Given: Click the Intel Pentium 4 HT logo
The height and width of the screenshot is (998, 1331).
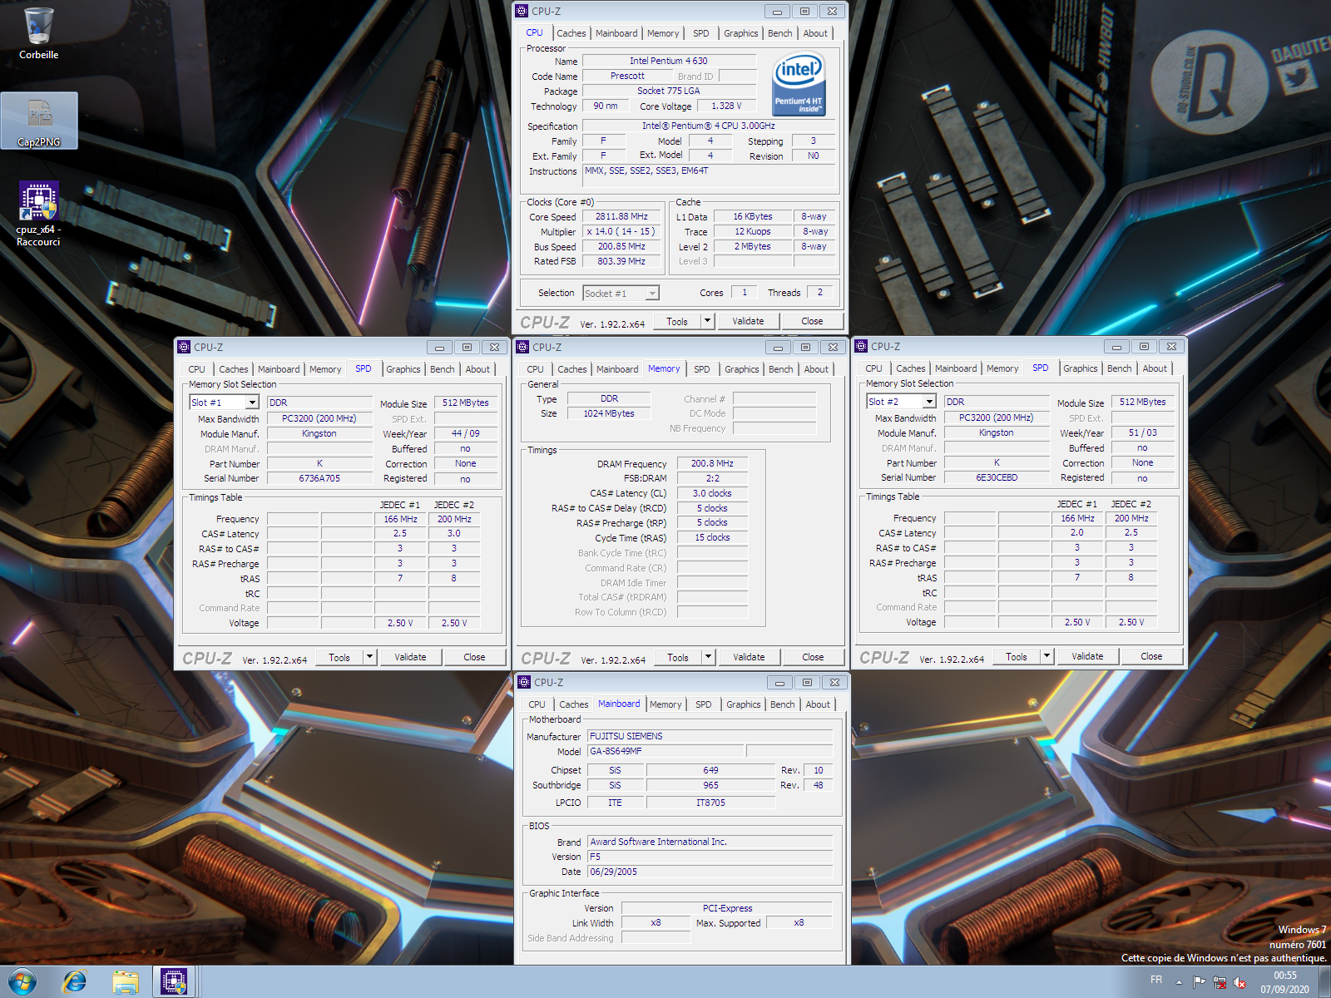Looking at the screenshot, I should click(799, 84).
